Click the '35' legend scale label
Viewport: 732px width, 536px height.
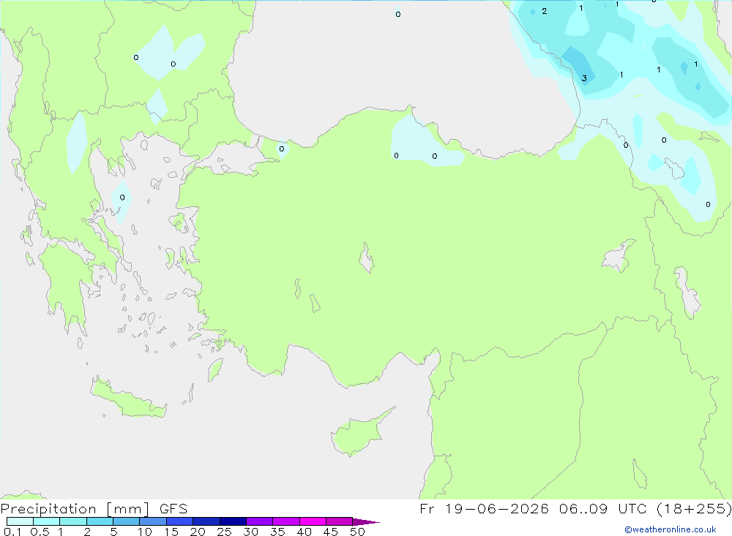(277, 532)
